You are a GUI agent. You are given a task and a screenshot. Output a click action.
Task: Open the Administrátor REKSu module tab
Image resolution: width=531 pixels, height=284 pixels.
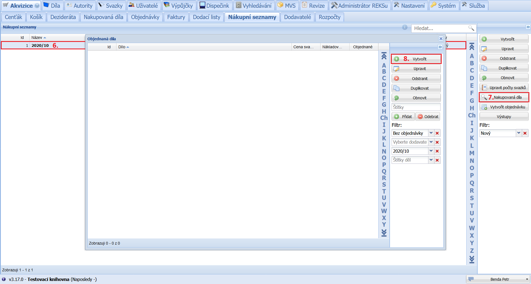pyautogui.click(x=360, y=6)
